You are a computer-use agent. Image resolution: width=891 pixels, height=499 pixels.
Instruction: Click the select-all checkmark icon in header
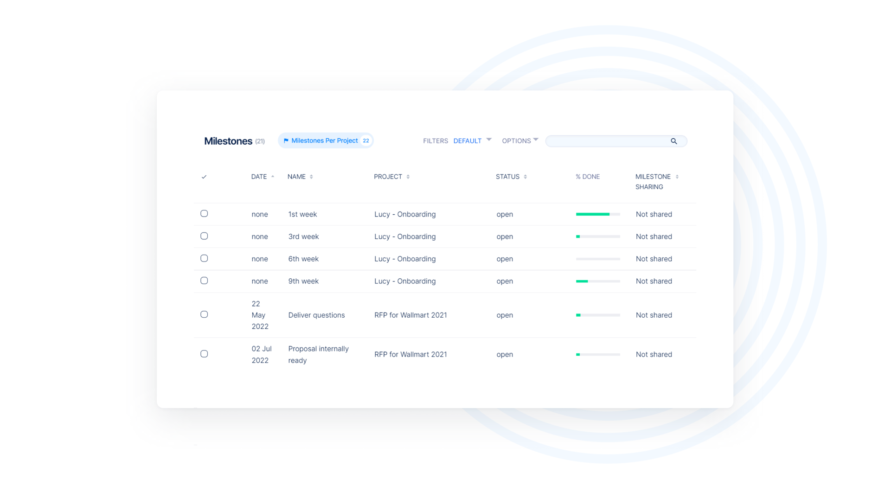pyautogui.click(x=204, y=177)
